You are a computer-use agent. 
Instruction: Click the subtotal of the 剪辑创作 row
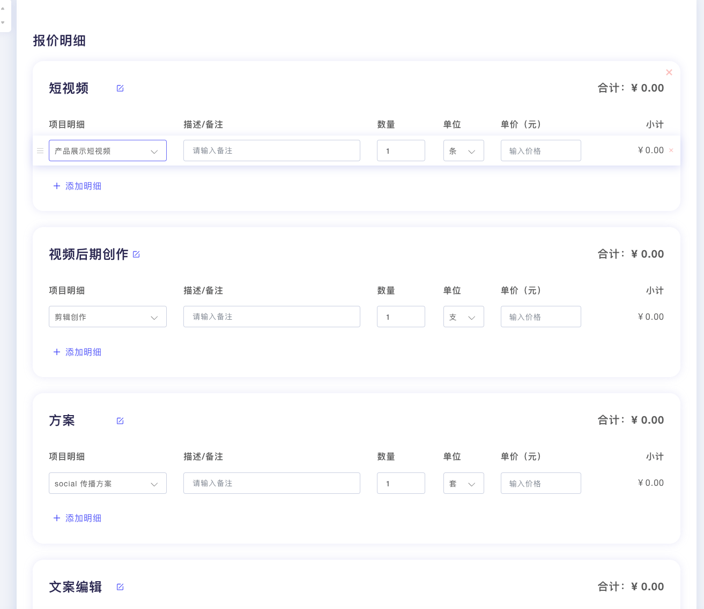(x=651, y=317)
